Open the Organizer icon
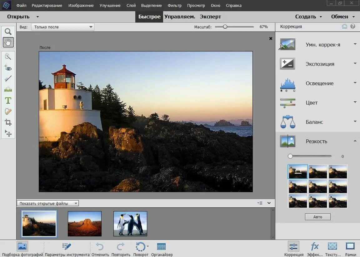360x257 pixels. (161, 247)
